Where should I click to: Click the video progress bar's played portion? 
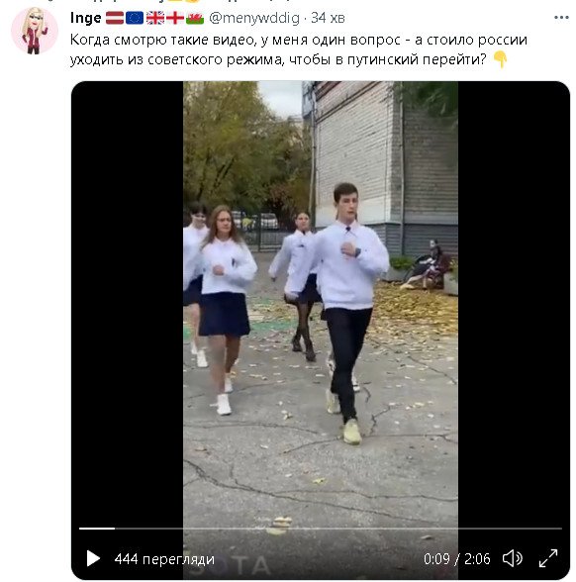(97, 529)
